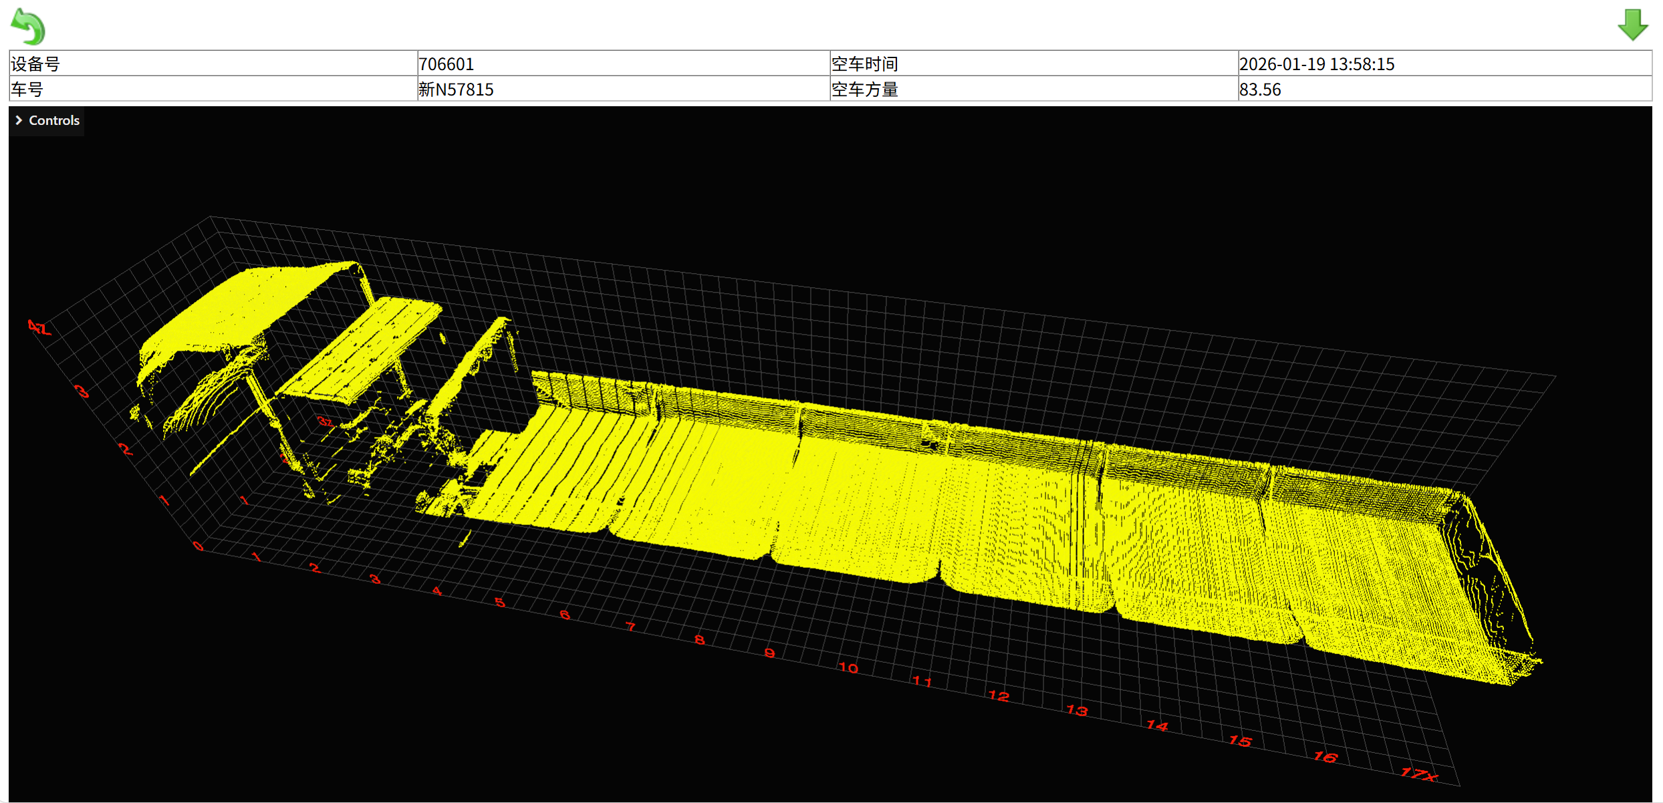Image resolution: width=1663 pixels, height=803 pixels.
Task: Click the red axis label 10
Action: pos(848,667)
